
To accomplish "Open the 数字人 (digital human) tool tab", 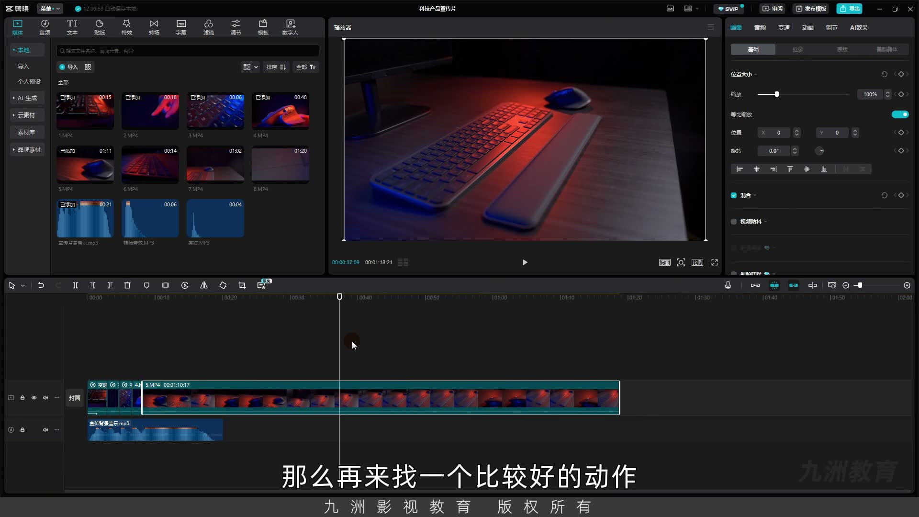I will [290, 27].
